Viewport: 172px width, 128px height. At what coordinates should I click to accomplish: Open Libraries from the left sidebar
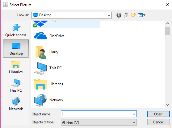pos(16,67)
